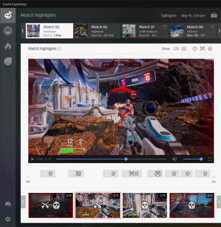Click the 'Splitgate' game name in the header

[x=169, y=15]
